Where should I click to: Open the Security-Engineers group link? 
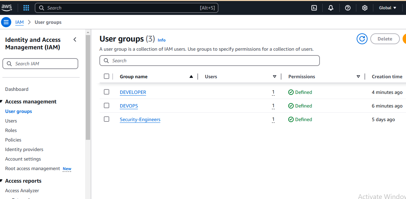point(140,119)
